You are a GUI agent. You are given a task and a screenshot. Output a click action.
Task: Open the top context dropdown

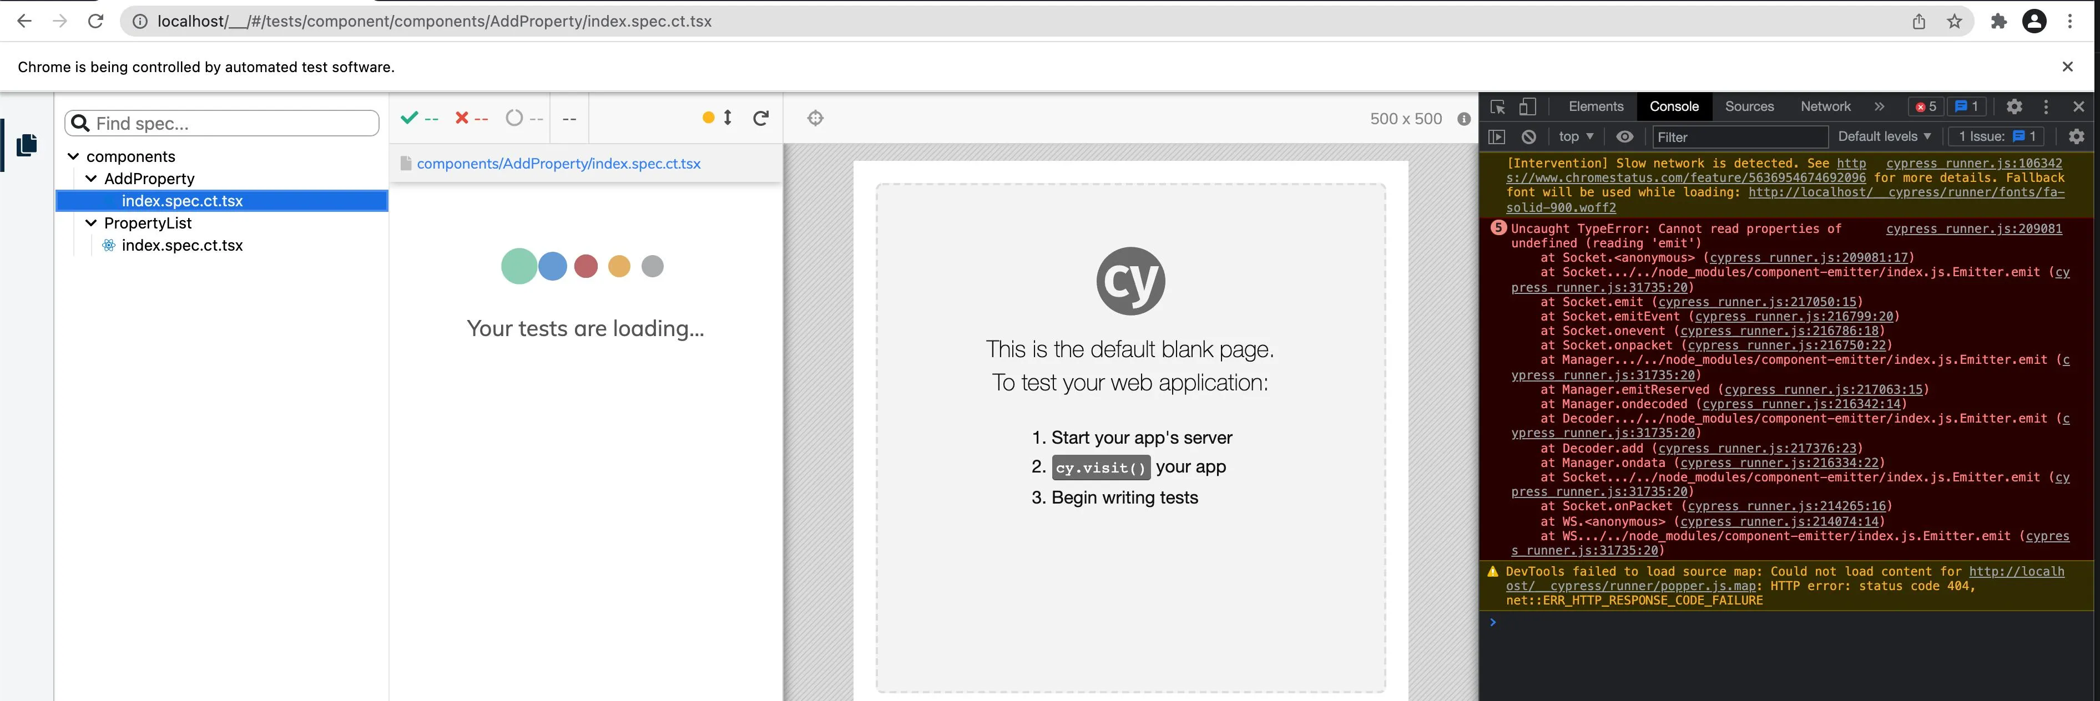click(x=1575, y=137)
